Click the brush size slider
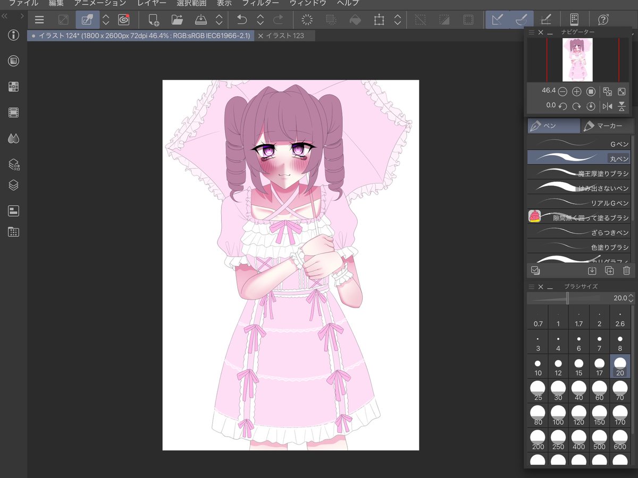 tap(567, 298)
